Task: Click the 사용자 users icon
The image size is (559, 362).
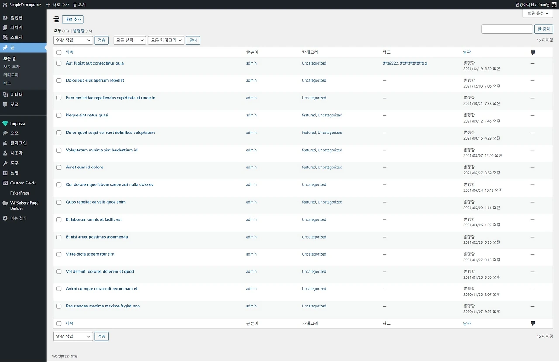Action: [x=5, y=153]
